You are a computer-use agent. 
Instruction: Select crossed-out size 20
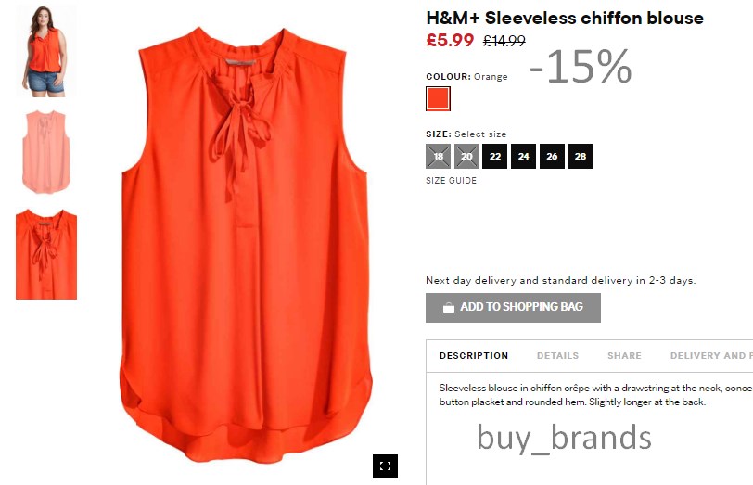coord(466,156)
